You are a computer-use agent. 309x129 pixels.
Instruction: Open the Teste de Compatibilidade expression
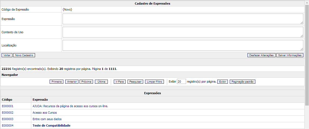click(51, 125)
